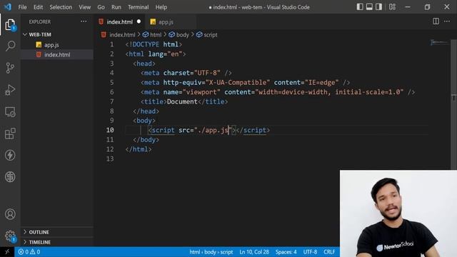457x257 pixels.
Task: Open the Search view icon
Action: point(10,46)
